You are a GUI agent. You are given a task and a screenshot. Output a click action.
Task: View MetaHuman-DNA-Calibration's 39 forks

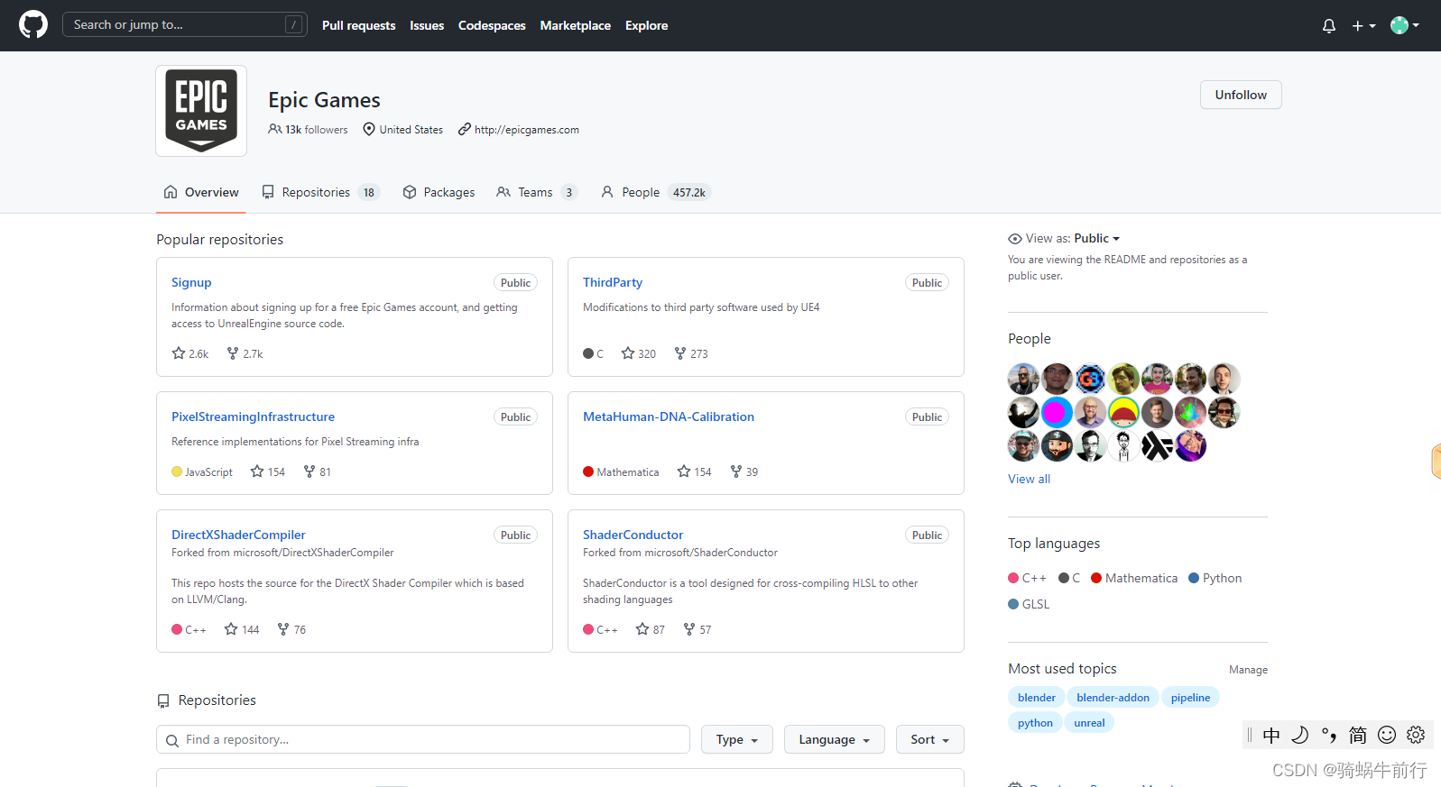744,471
